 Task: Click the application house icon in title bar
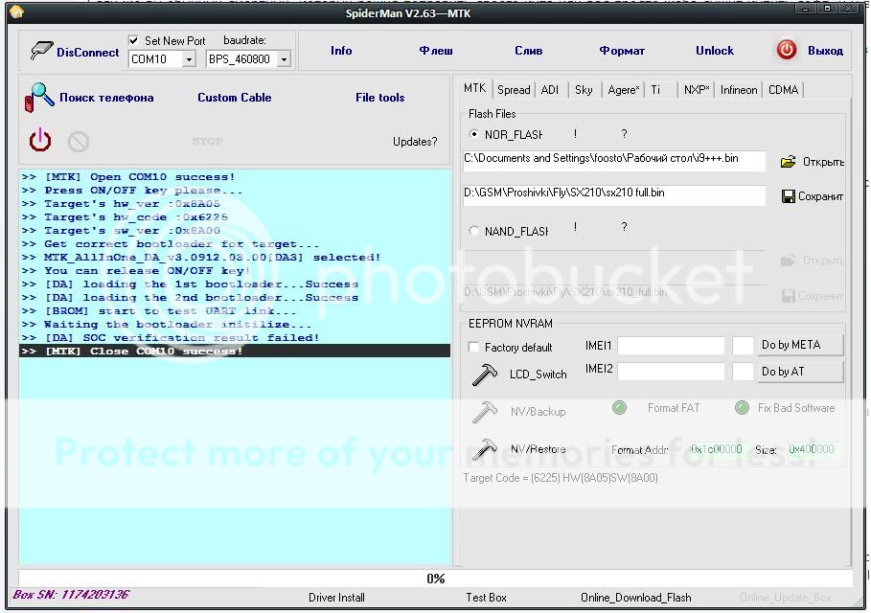click(16, 11)
